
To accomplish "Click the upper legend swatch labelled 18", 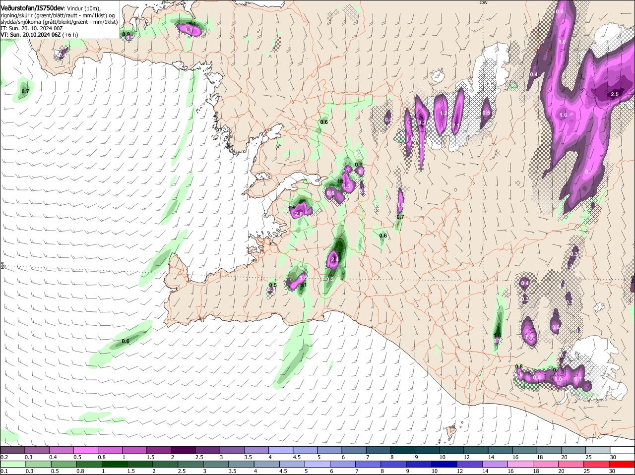I will point(549,450).
